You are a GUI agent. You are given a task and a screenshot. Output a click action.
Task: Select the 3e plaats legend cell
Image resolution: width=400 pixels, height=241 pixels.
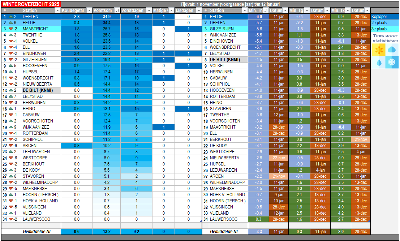385,29
